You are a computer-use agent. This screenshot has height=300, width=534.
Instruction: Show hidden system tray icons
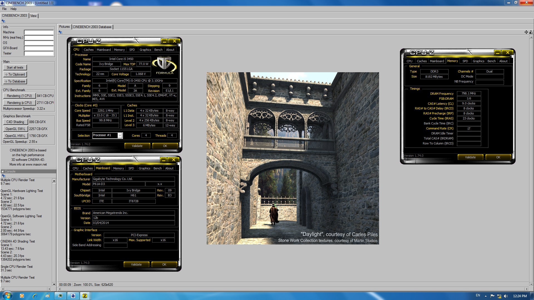point(486,296)
